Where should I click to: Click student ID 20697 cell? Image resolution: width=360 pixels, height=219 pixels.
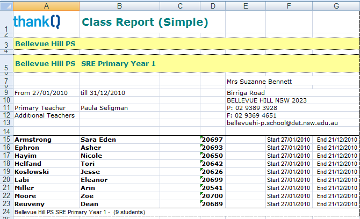point(212,140)
